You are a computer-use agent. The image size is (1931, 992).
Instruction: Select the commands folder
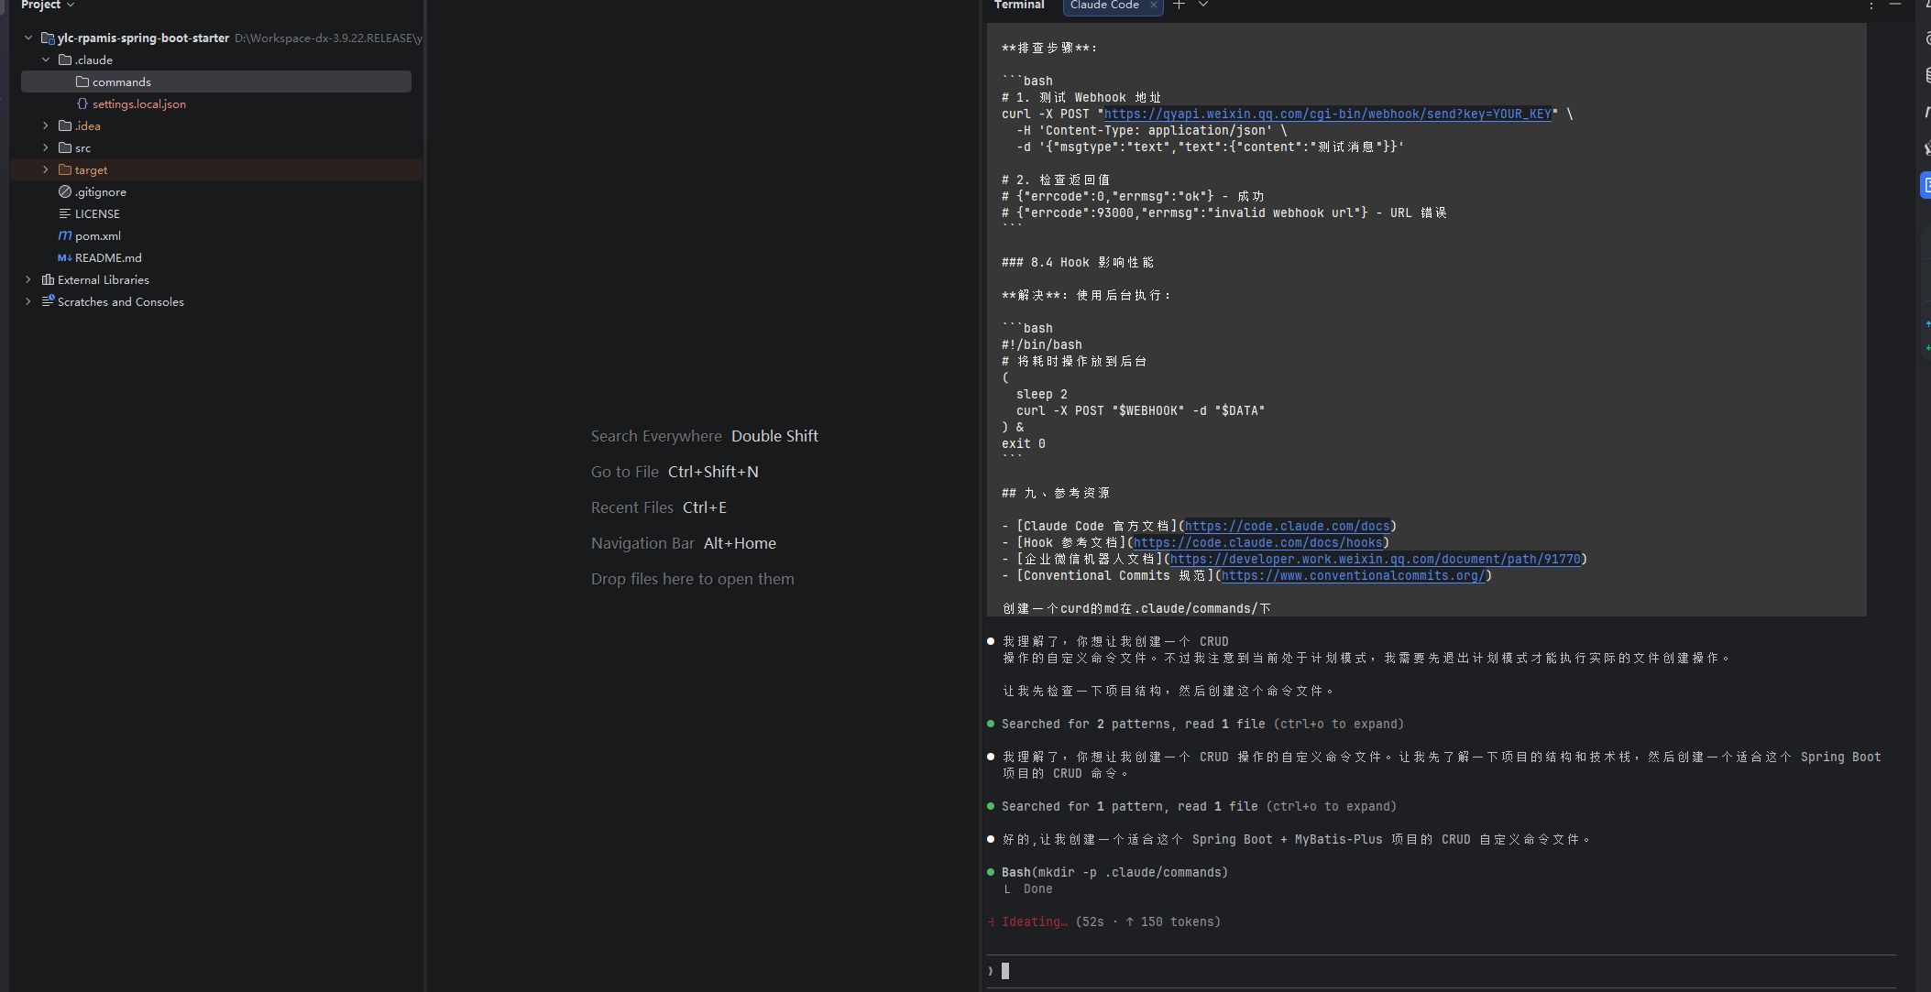pos(121,82)
